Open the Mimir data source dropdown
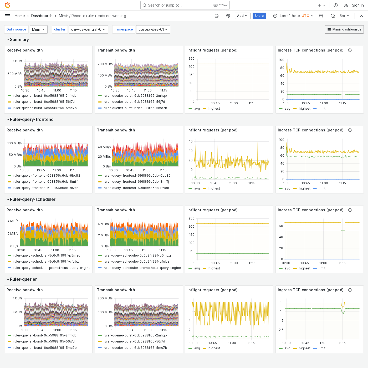Viewport: 368px width, 368px height. 39,29
